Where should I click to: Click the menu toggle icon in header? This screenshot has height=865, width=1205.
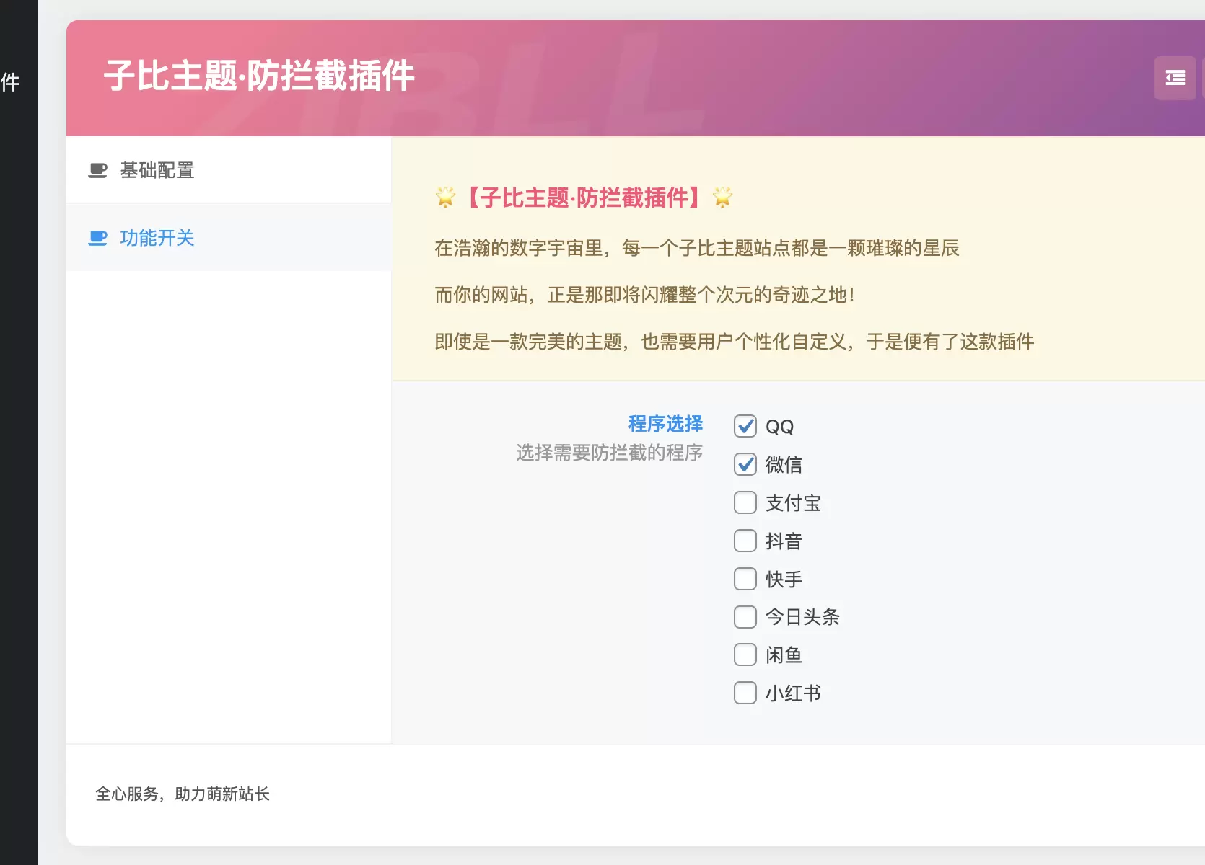pyautogui.click(x=1175, y=78)
